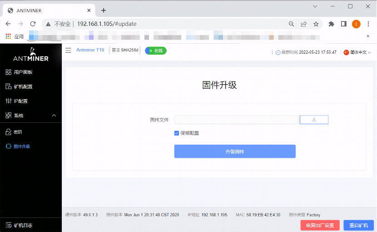Screen dimensions: 377x232
Task: Close the ANTMINER browser tab
Action: 89,10
